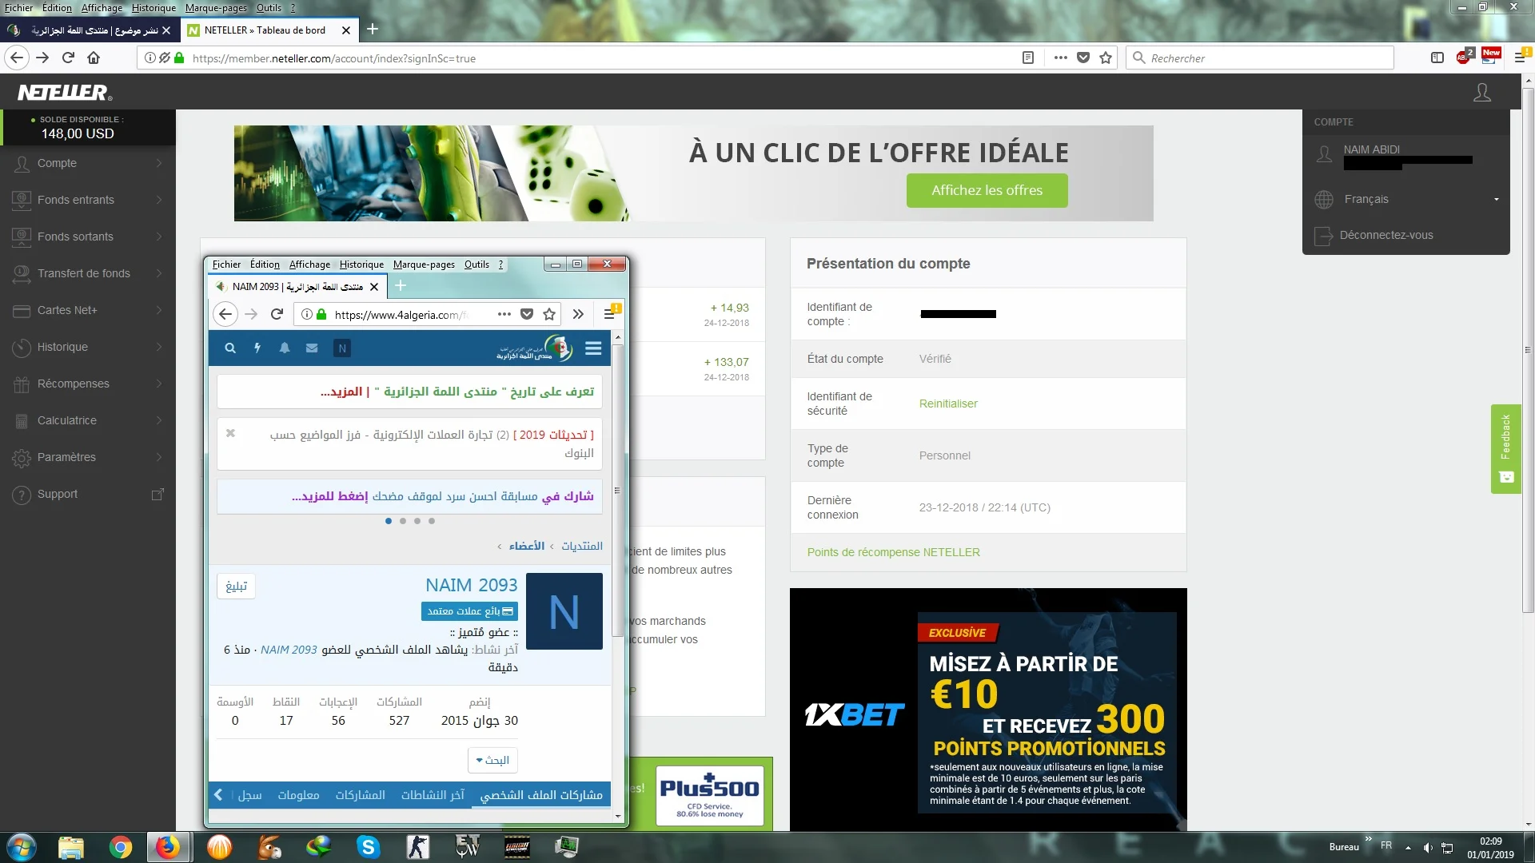
Task: Click the Affichez les offres button
Action: click(987, 190)
